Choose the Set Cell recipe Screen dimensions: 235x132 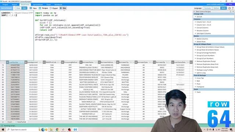pyautogui.click(x=199, y=16)
